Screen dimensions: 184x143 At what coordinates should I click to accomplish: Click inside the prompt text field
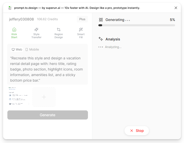(48, 69)
